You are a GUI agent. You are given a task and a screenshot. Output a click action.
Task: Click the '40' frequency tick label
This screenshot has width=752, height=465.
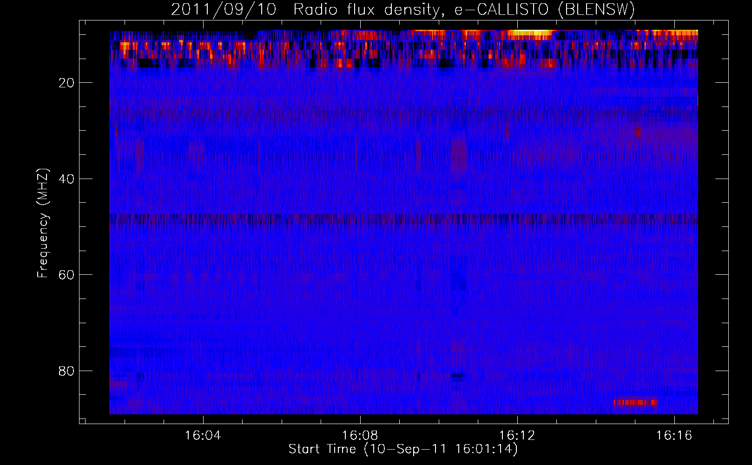(67, 179)
